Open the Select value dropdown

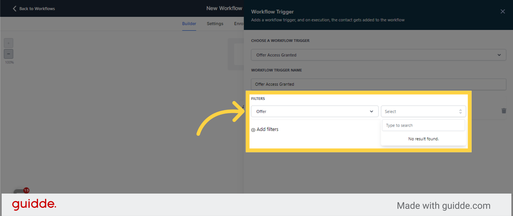[x=423, y=112]
